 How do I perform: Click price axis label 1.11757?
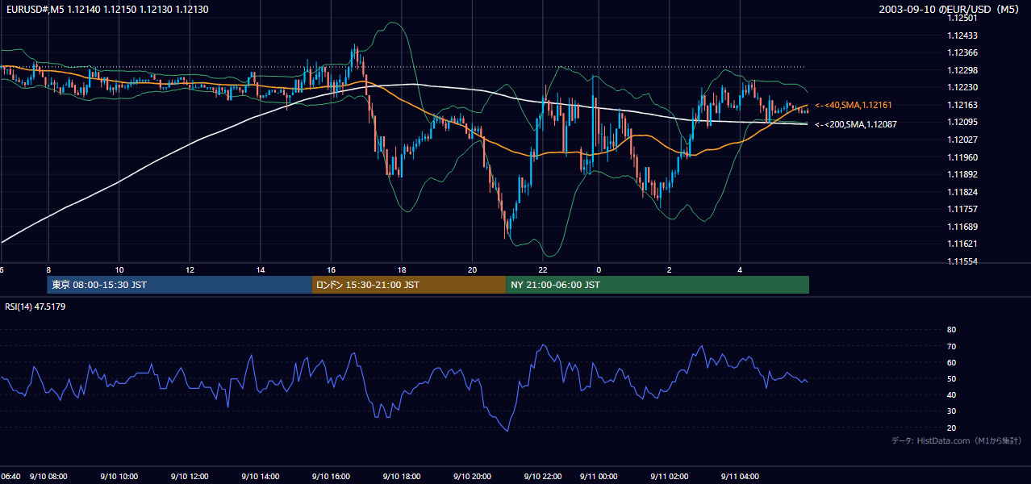[962, 209]
